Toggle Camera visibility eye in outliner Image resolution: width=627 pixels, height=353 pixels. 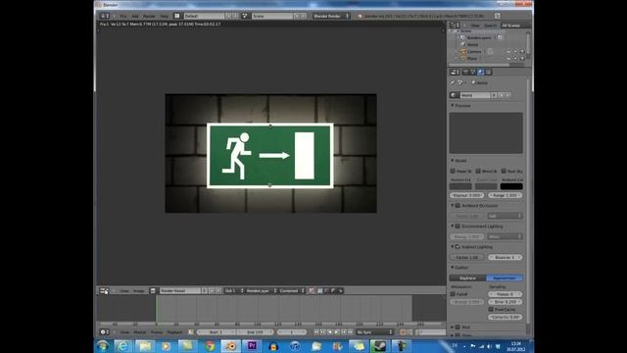pos(508,51)
